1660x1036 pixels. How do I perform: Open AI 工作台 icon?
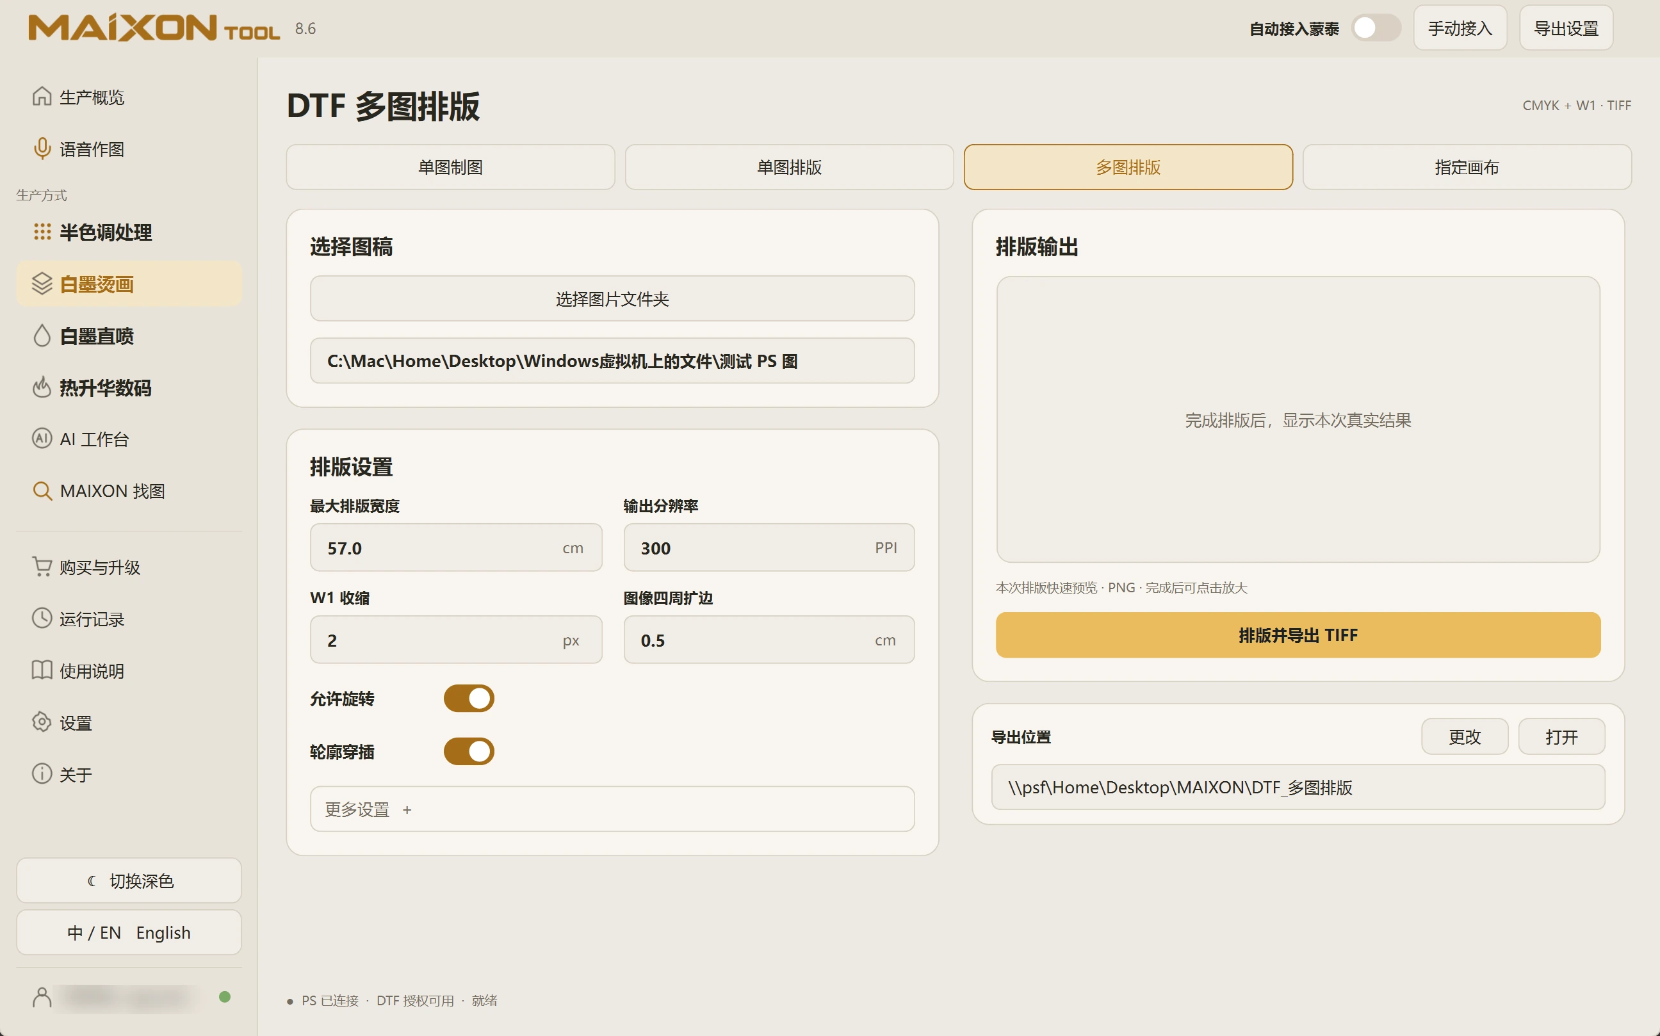tap(42, 439)
